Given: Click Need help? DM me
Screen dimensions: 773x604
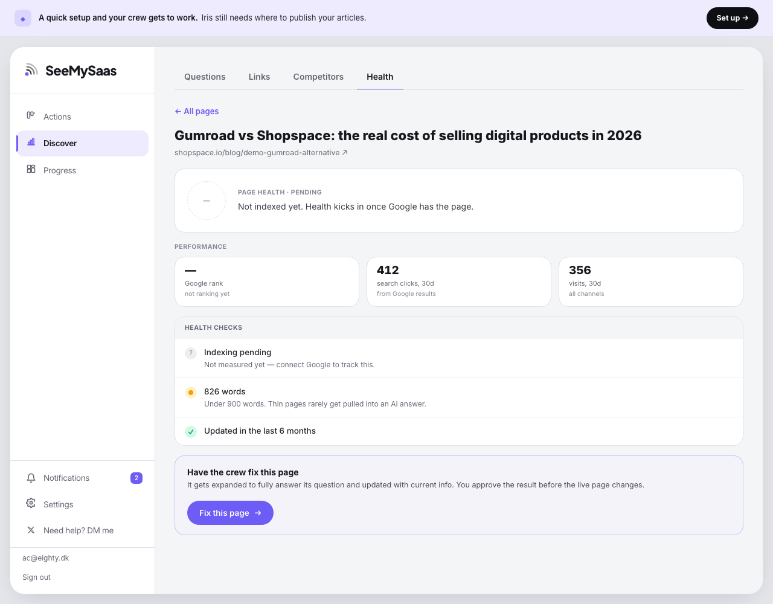Looking at the screenshot, I should (82, 530).
